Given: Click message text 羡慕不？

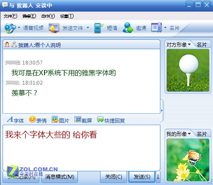Looking at the screenshot, I should tap(24, 93).
